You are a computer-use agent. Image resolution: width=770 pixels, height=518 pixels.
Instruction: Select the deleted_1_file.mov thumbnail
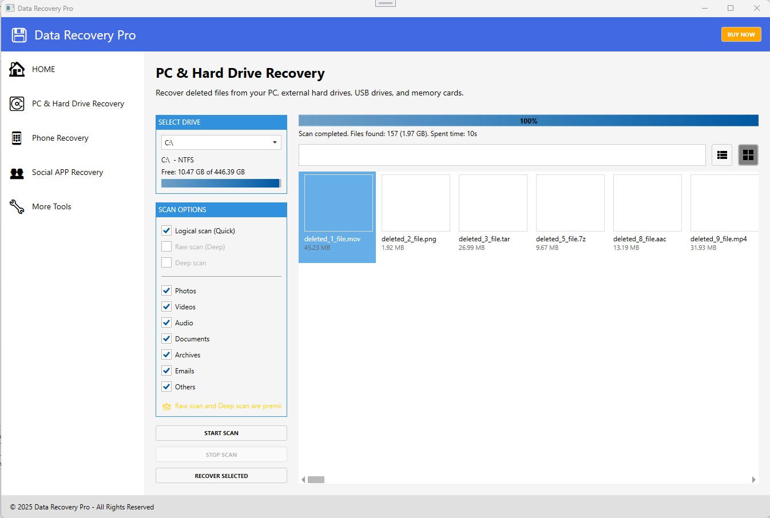tap(339, 203)
